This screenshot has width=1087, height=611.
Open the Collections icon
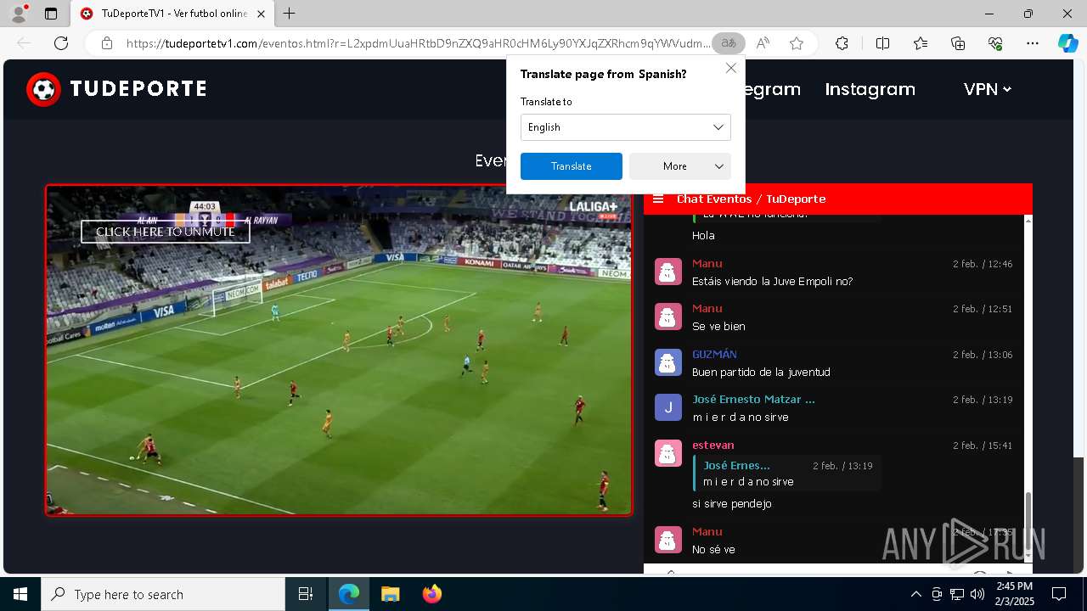click(x=958, y=43)
